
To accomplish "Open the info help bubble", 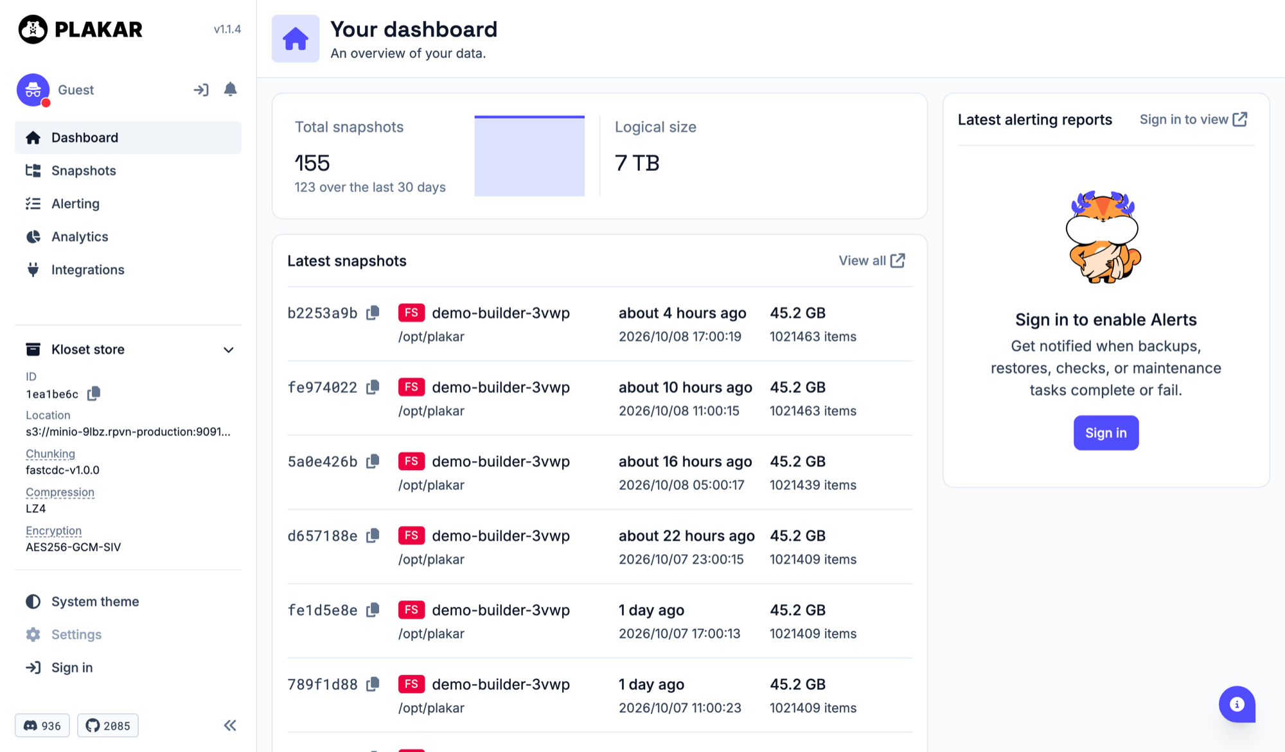I will click(1237, 704).
